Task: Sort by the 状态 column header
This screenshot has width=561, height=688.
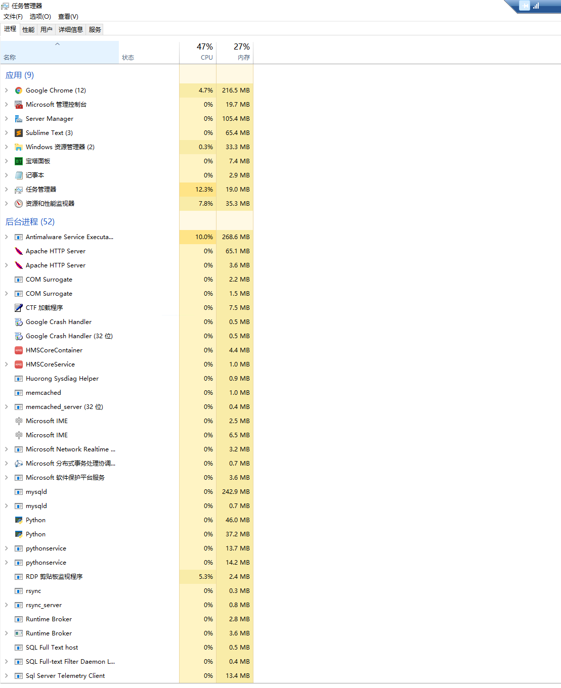Action: coord(149,52)
